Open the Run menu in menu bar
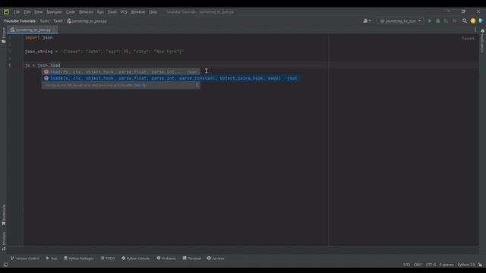Image resolution: width=486 pixels, height=273 pixels. point(100,12)
